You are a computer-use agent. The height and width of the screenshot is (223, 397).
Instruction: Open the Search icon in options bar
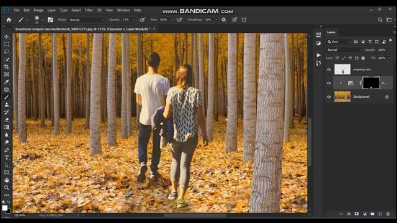point(380,20)
